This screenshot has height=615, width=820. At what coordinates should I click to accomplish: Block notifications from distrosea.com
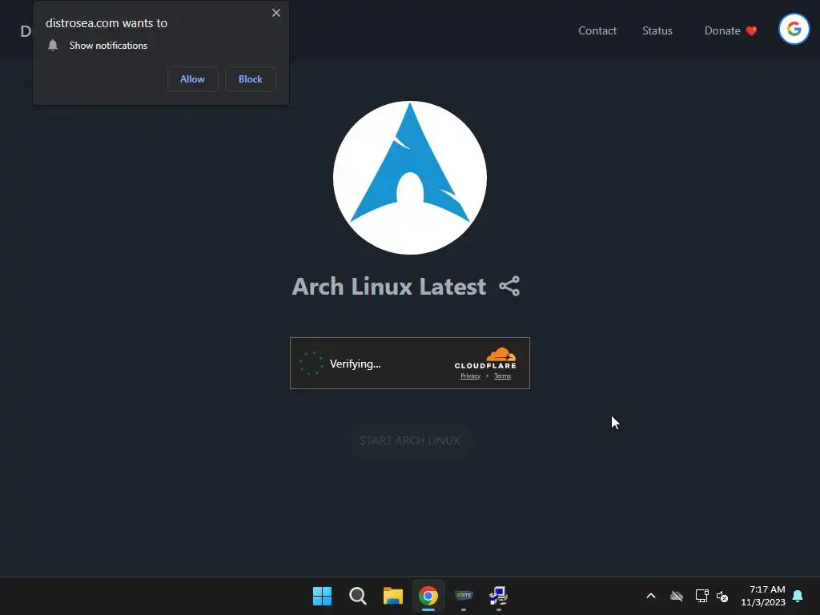(x=251, y=79)
